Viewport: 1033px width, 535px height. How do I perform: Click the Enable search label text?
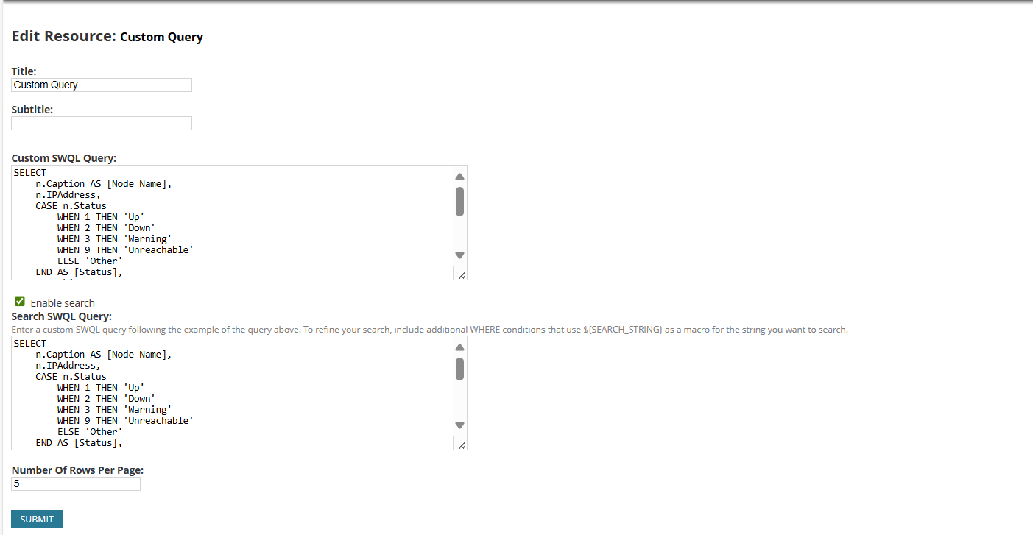point(63,303)
